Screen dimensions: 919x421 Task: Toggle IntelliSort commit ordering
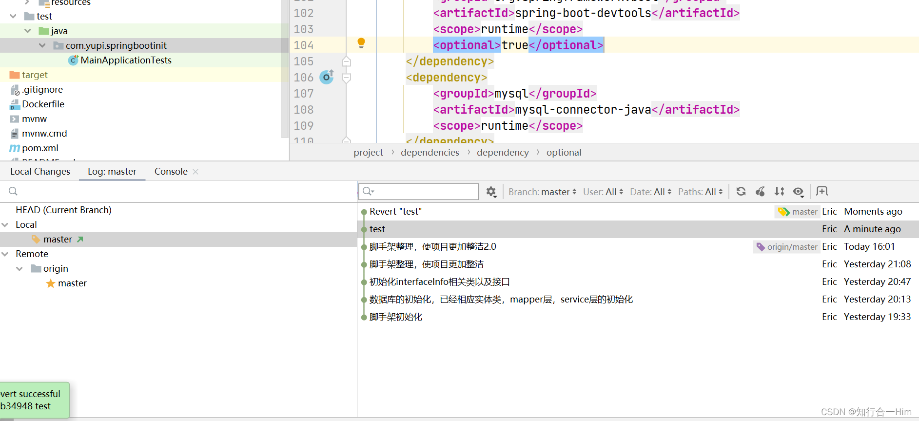point(779,191)
